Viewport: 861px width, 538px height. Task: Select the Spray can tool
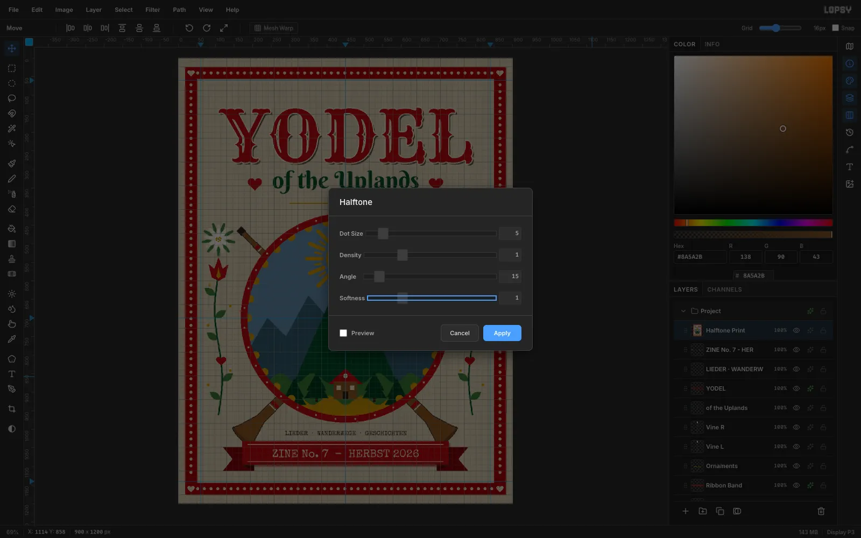(x=12, y=194)
